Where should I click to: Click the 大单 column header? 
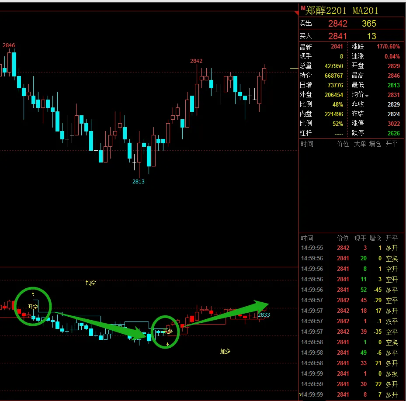click(x=360, y=144)
